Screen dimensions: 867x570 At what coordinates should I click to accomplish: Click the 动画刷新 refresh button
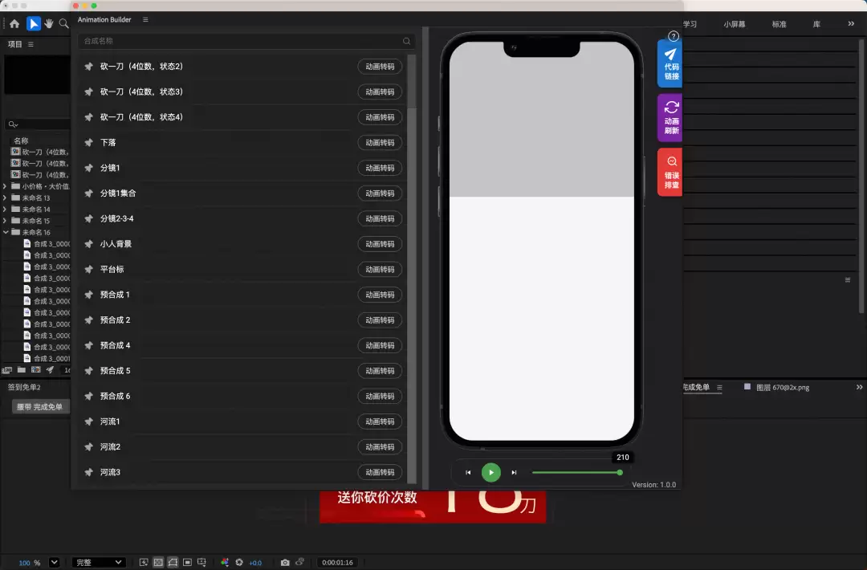click(x=670, y=118)
